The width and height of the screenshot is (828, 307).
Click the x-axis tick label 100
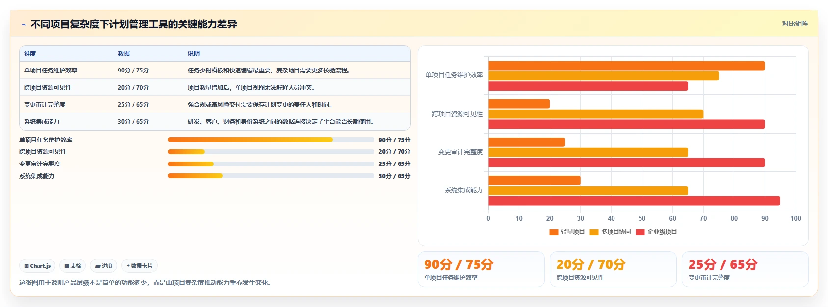pos(796,219)
